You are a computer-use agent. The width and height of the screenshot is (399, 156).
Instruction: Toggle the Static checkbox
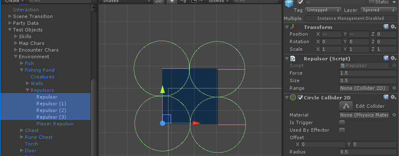click(371, 2)
